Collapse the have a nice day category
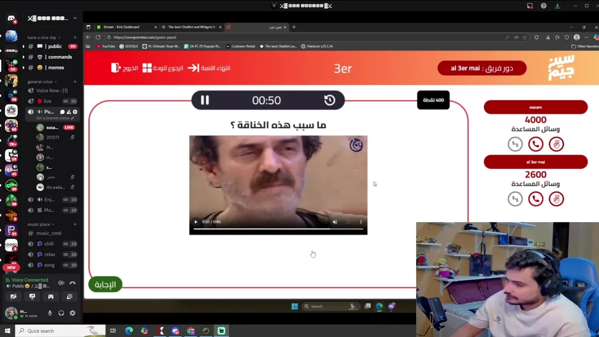599x337 pixels. (x=44, y=37)
